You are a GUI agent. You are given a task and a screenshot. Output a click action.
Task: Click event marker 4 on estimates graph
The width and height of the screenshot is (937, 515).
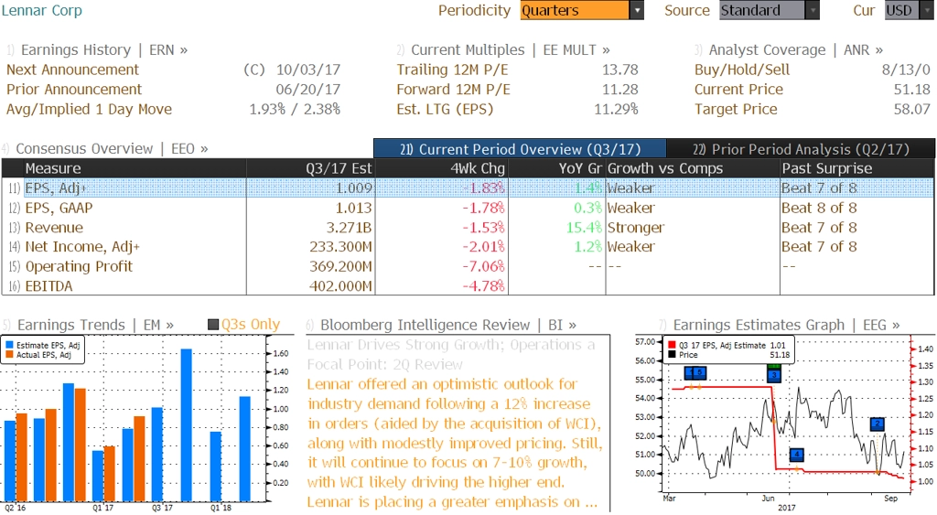797,454
